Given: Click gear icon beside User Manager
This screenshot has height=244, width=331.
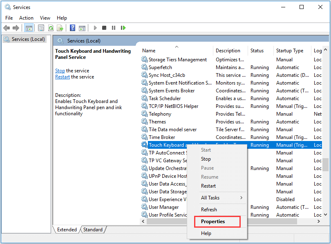Looking at the screenshot, I should (144, 207).
